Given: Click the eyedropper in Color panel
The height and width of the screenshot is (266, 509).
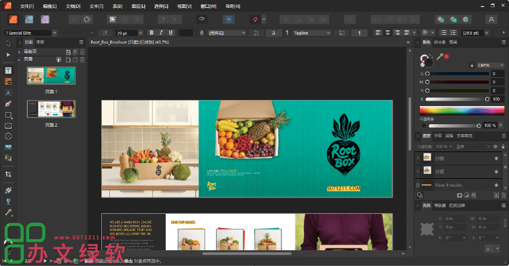Looking at the screenshot, I should (x=440, y=56).
